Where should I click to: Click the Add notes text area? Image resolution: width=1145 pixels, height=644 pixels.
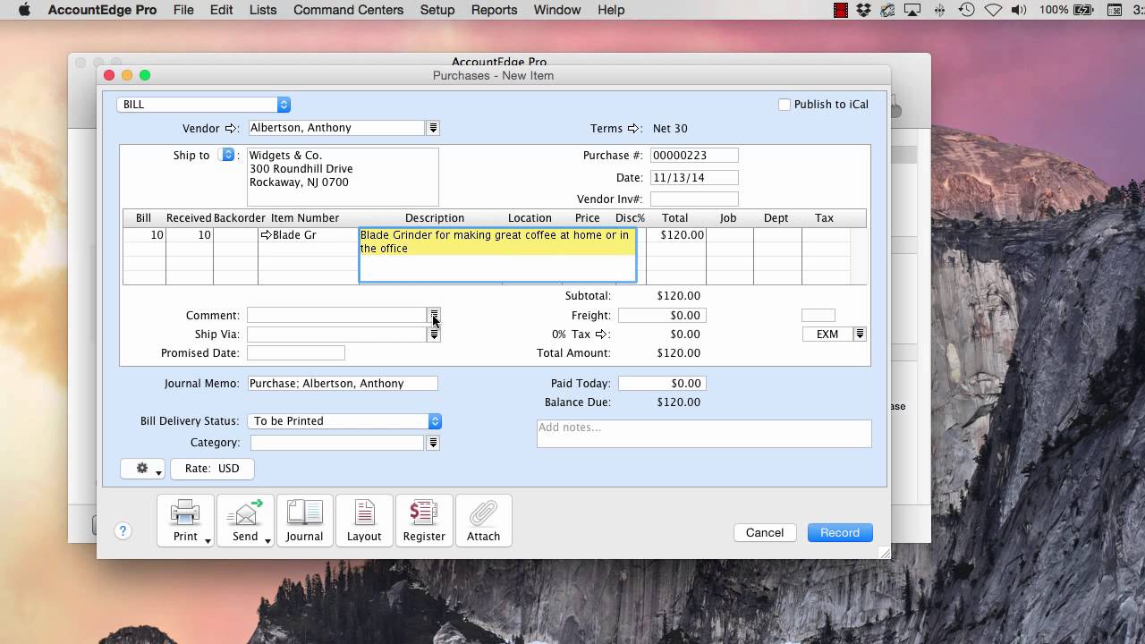(704, 434)
